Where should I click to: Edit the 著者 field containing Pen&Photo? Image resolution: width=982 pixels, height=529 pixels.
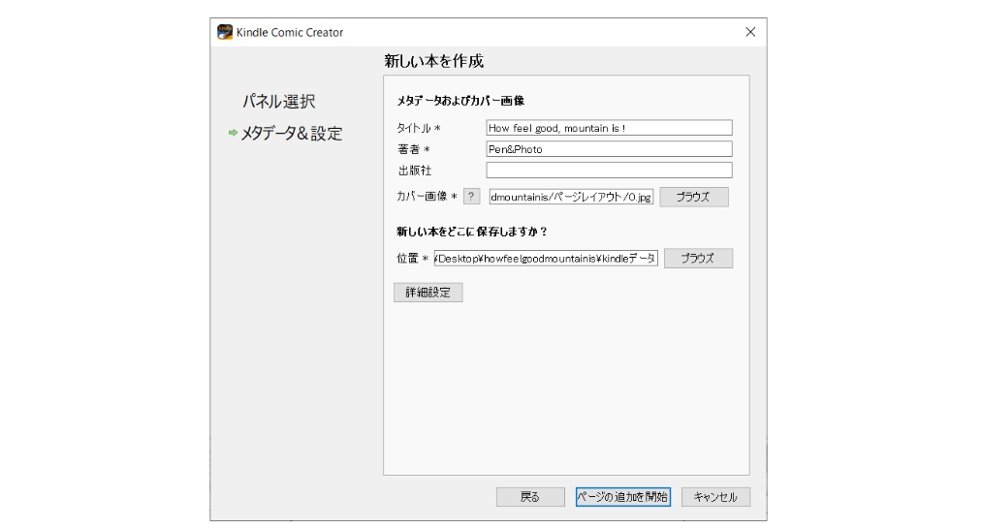609,149
